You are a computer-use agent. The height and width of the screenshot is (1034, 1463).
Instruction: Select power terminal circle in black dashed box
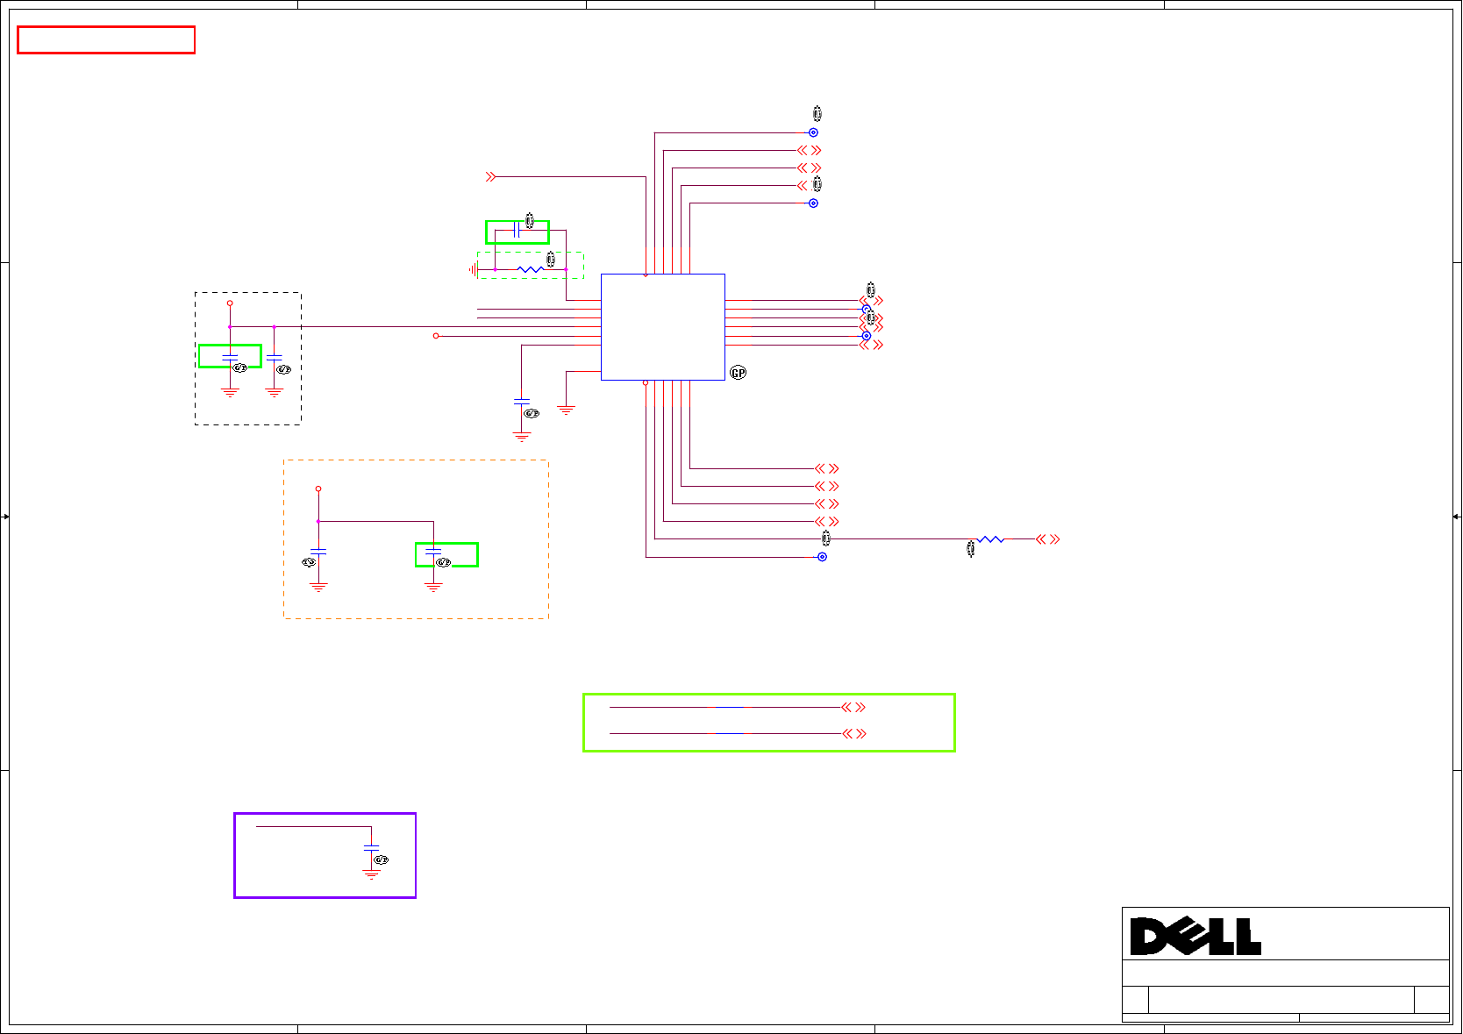pos(230,303)
